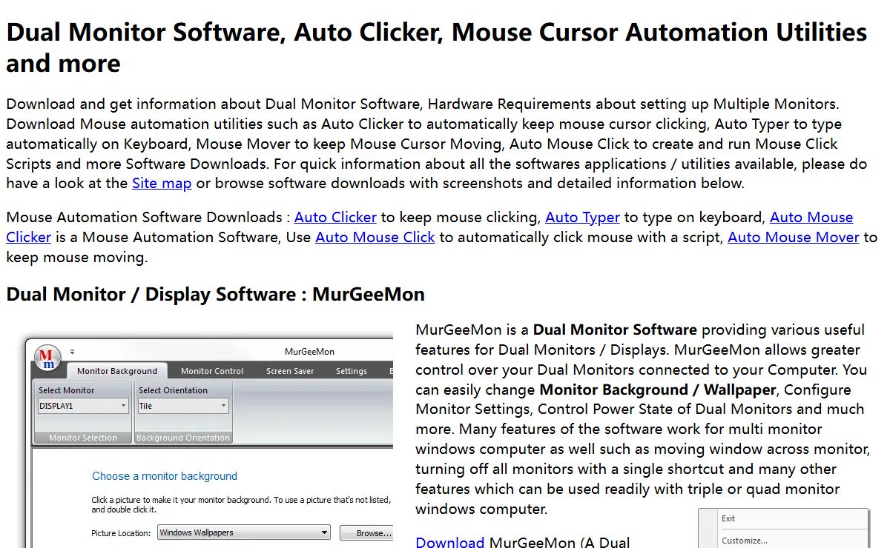Open the Auto Clicker link

coord(335,217)
